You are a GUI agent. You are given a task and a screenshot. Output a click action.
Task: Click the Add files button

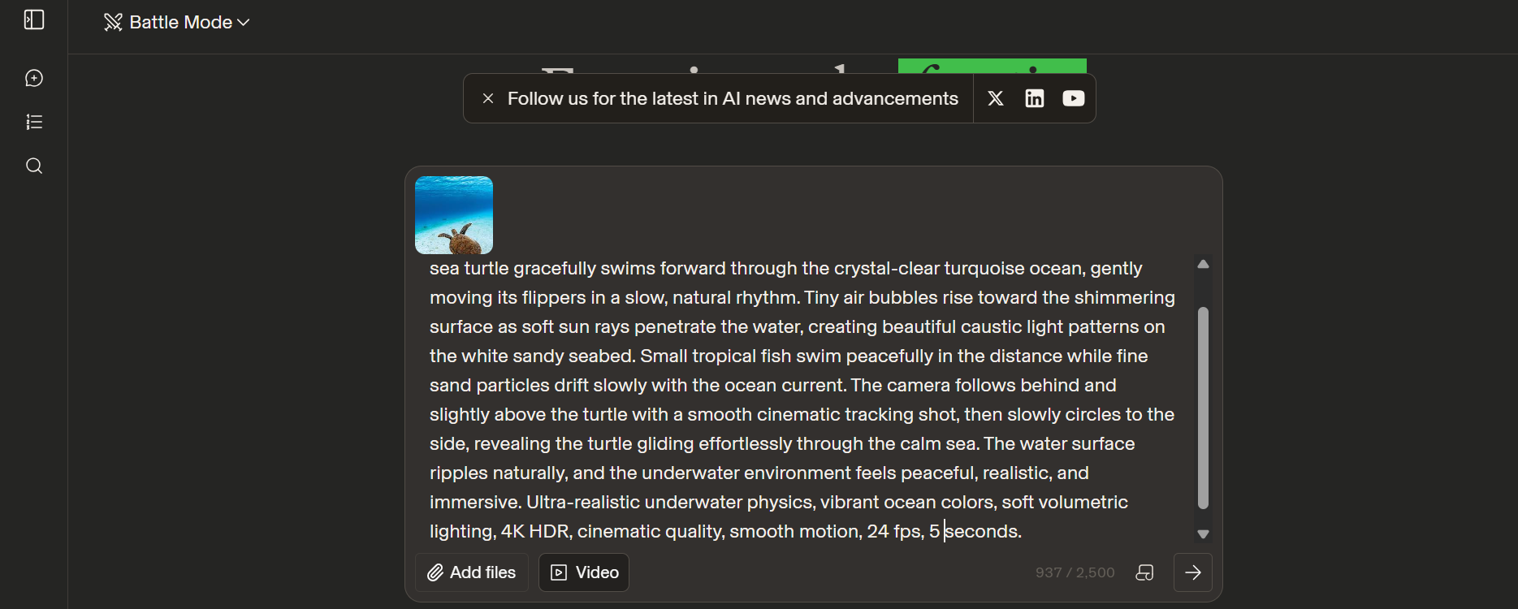pos(472,572)
